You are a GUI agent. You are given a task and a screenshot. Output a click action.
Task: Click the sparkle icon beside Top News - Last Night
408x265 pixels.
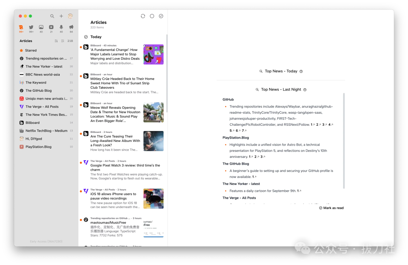point(257,89)
